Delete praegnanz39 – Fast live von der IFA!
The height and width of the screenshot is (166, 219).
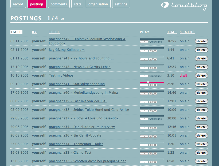[201, 101]
